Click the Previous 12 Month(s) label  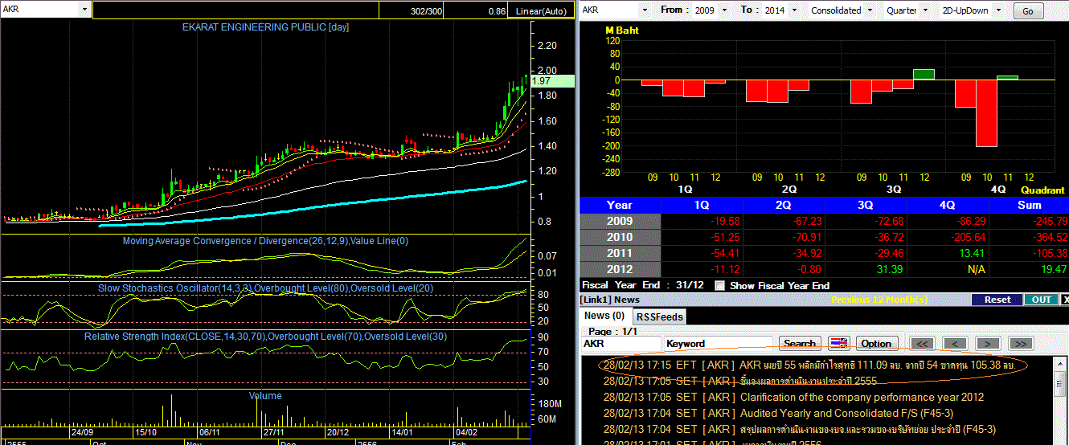[x=879, y=300]
